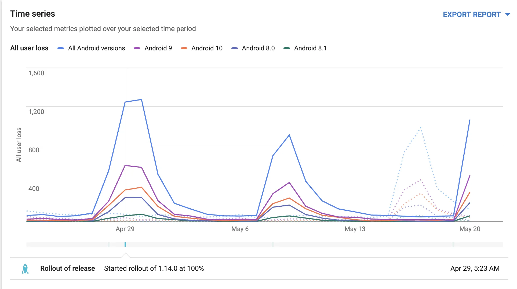Click the rocket release icon

click(25, 269)
